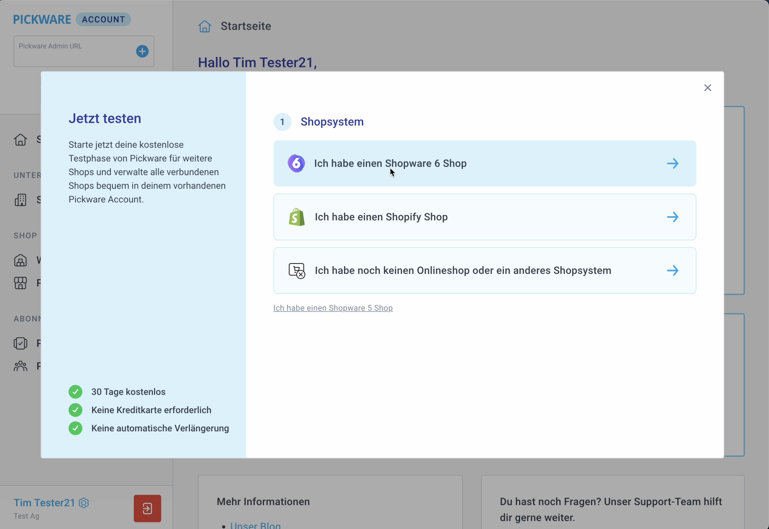Click the green check beside 30 Tage kostenlos
The width and height of the screenshot is (769, 529).
tap(75, 391)
